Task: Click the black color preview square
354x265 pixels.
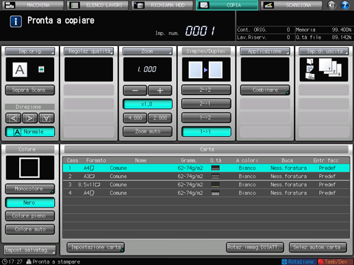Action: (x=29, y=168)
